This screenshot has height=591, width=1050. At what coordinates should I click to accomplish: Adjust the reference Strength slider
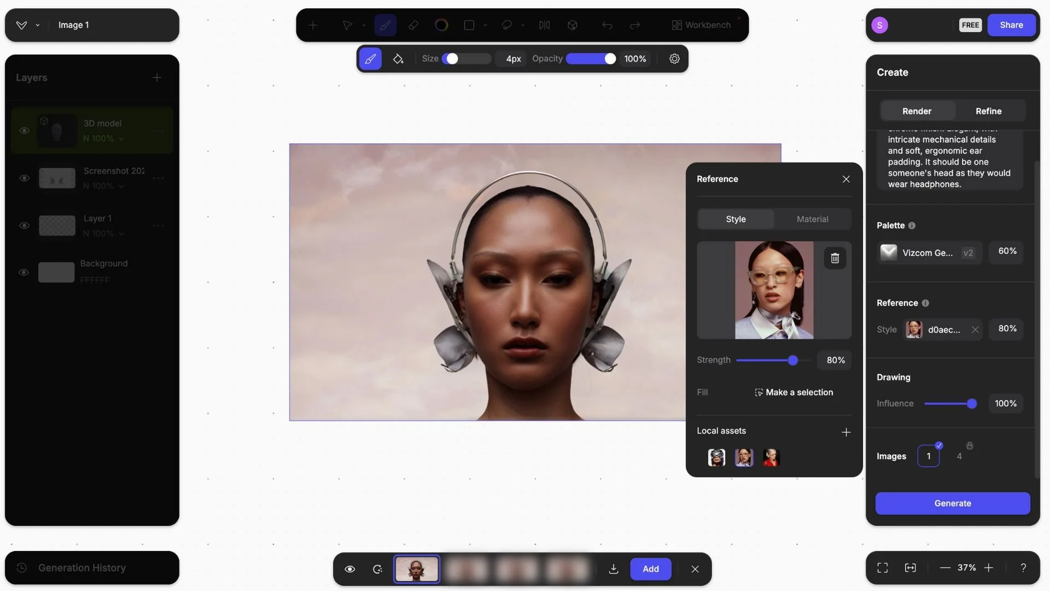pos(792,360)
